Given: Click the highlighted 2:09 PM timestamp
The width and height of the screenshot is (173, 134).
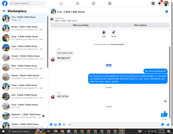Looking at the screenshot, I should 109,65.
